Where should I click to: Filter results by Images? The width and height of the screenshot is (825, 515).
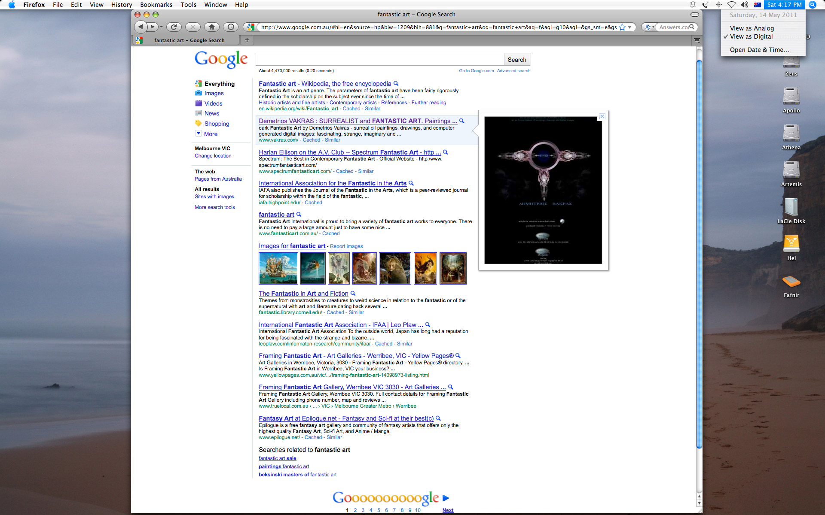coord(214,93)
